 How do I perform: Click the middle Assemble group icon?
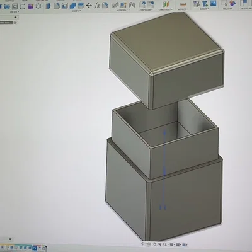123,5
